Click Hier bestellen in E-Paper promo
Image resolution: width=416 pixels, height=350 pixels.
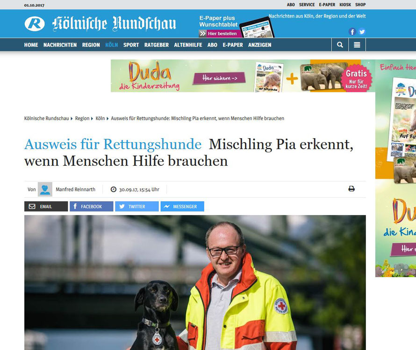click(x=220, y=34)
